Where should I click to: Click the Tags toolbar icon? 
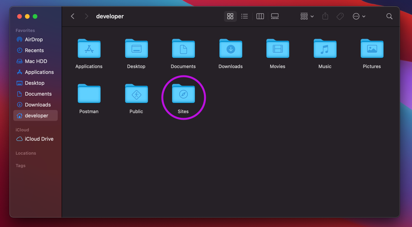[340, 16]
